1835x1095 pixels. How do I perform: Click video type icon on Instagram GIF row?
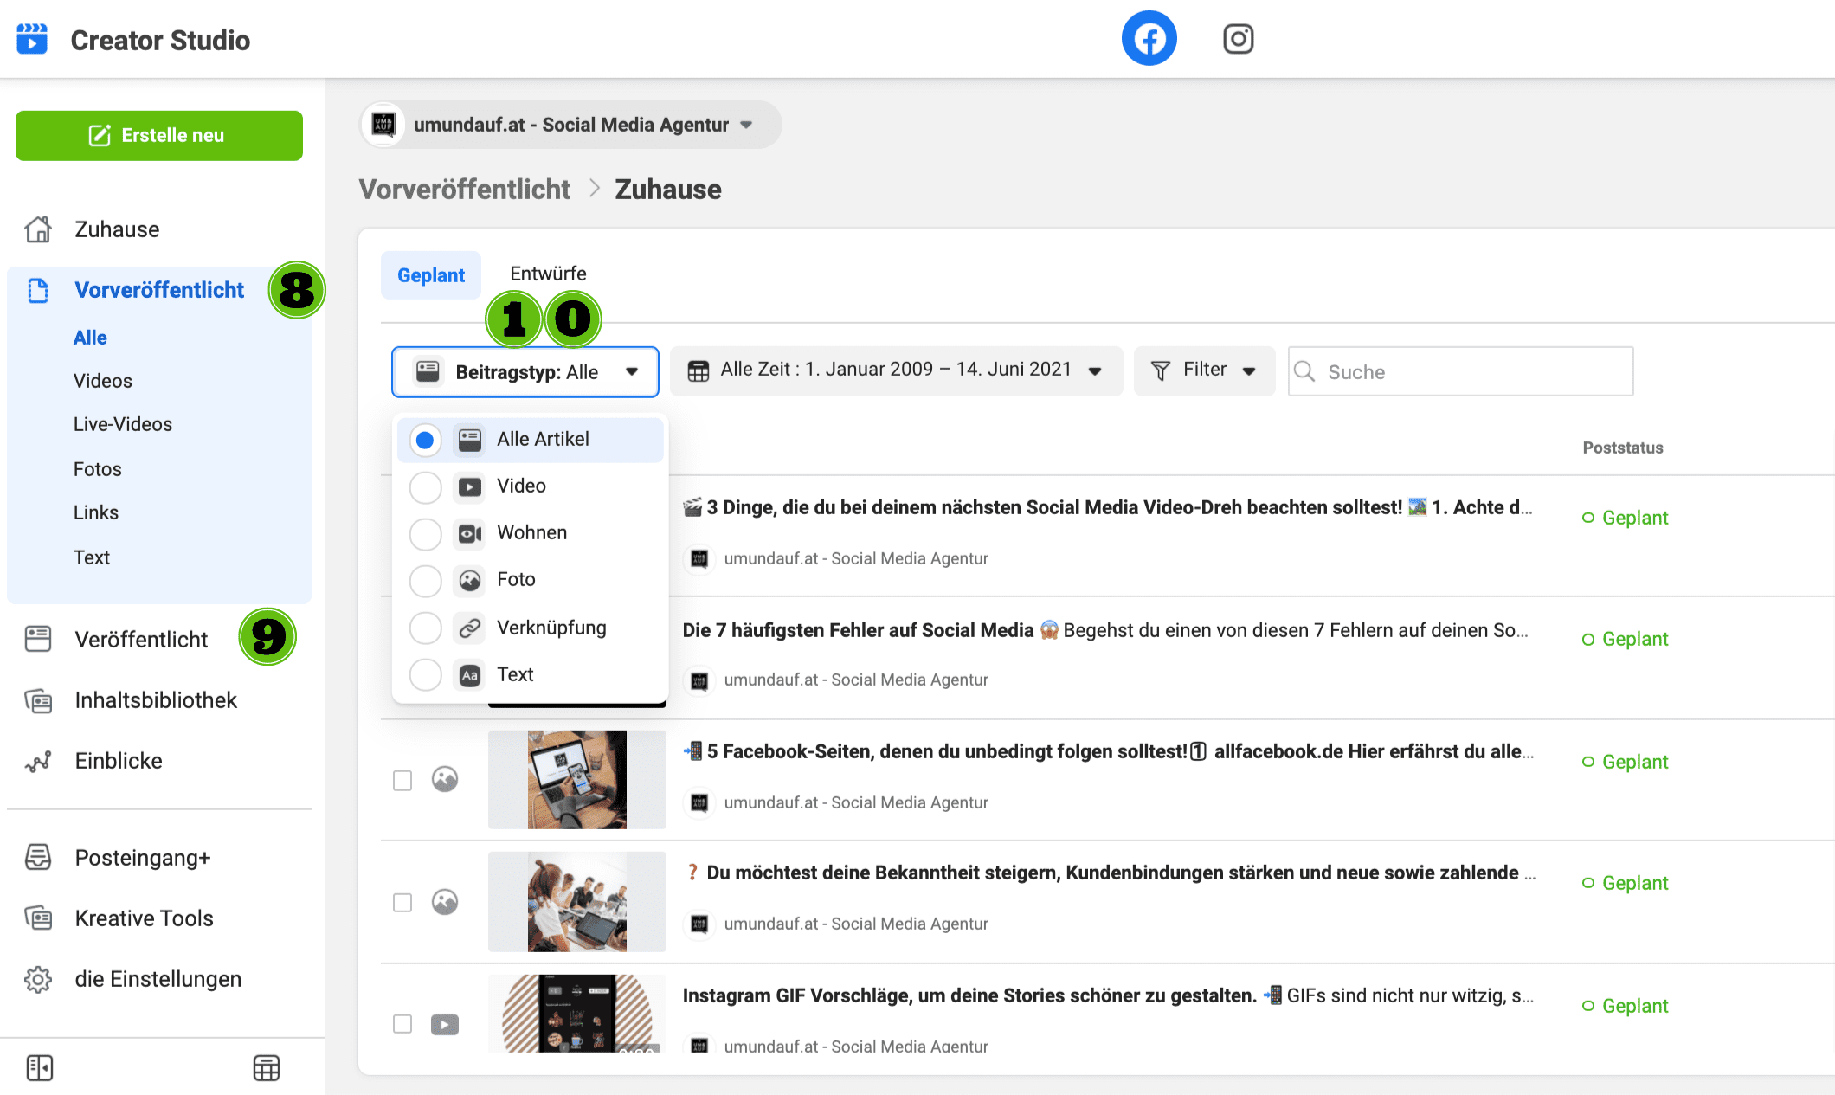click(445, 1025)
